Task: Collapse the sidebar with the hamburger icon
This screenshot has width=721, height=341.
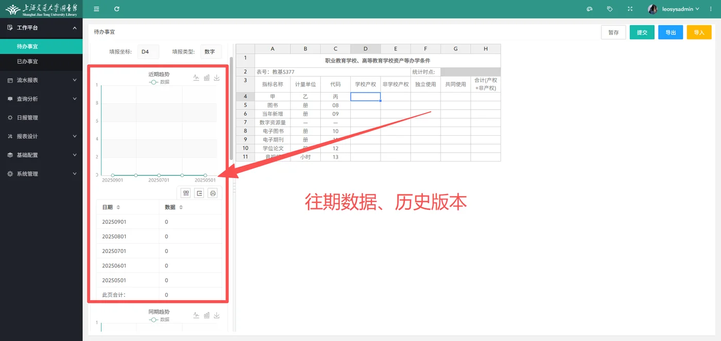Action: click(x=96, y=9)
